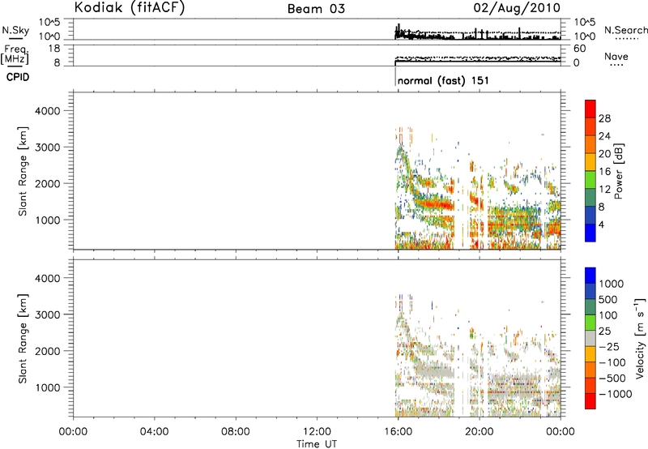Click power colorbar tick label 28
This screenshot has height=449, width=648.
coord(604,118)
